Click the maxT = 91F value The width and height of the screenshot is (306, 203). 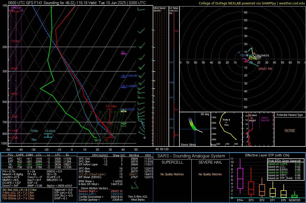[x=34, y=180]
